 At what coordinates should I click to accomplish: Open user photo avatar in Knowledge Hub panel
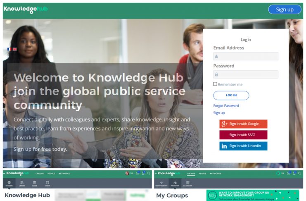[x=127, y=173]
